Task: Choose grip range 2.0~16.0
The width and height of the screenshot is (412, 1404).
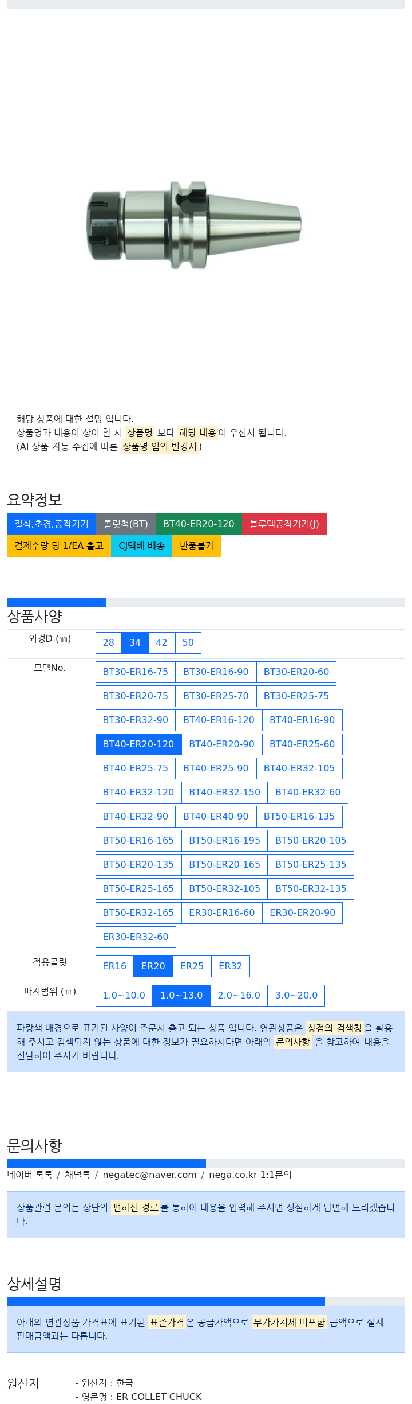Action: [239, 995]
